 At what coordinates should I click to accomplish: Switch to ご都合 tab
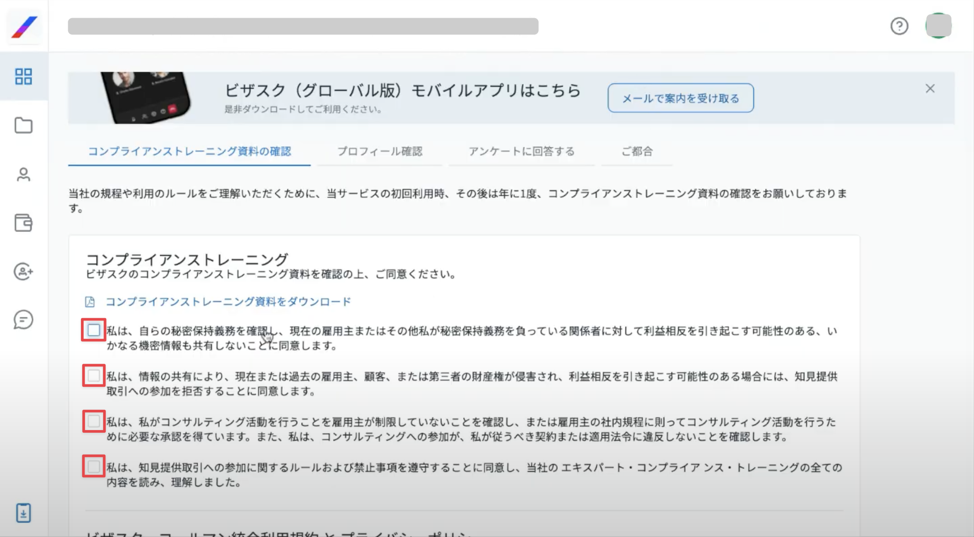[x=637, y=152]
